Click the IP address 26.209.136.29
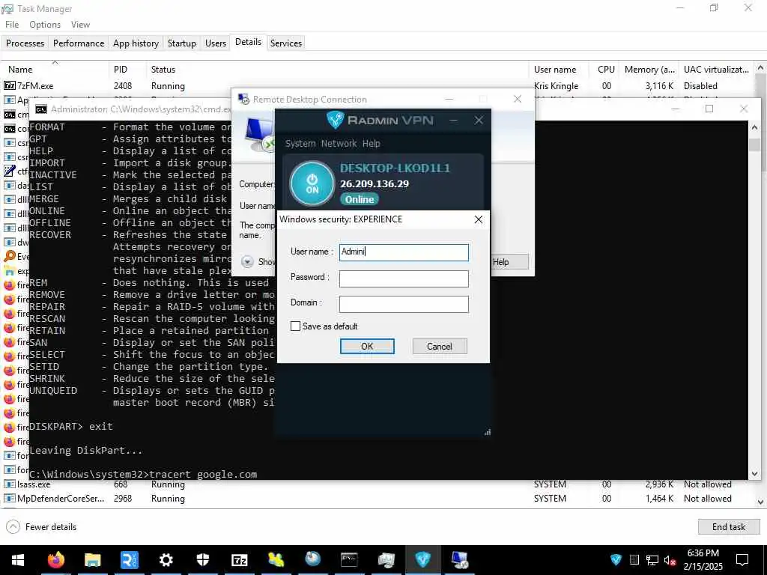Viewport: 767px width, 575px height. coord(375,184)
